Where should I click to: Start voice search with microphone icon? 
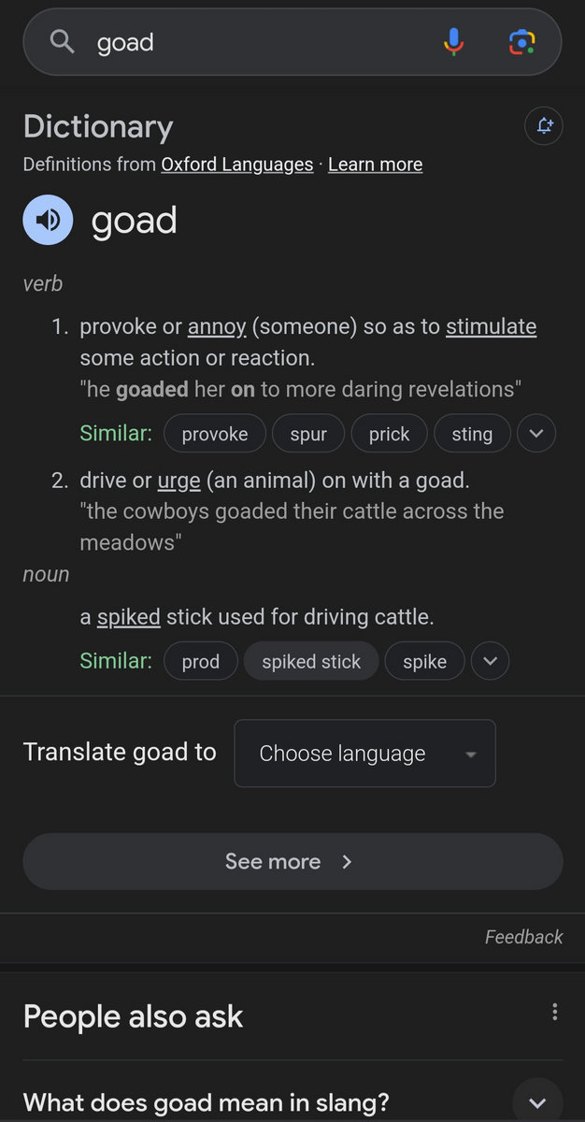pos(453,41)
